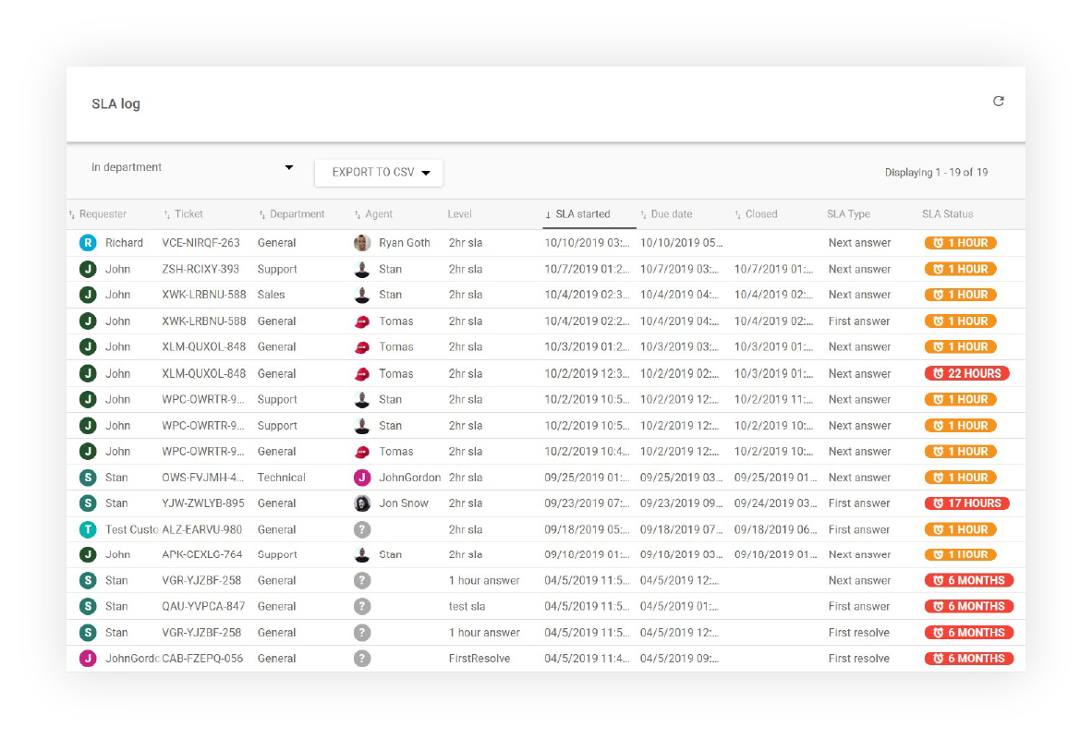Select the SLA Type column header
Viewport: 1092px width, 739px height.
pos(848,213)
